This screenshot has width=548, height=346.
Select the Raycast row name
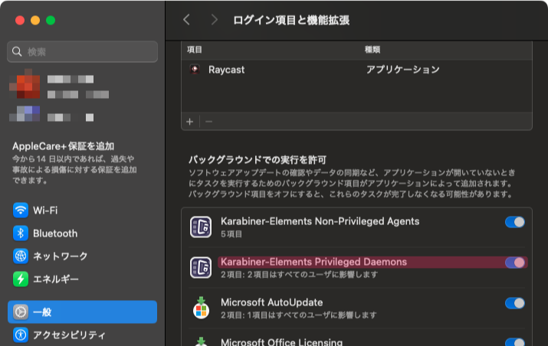[x=226, y=70]
